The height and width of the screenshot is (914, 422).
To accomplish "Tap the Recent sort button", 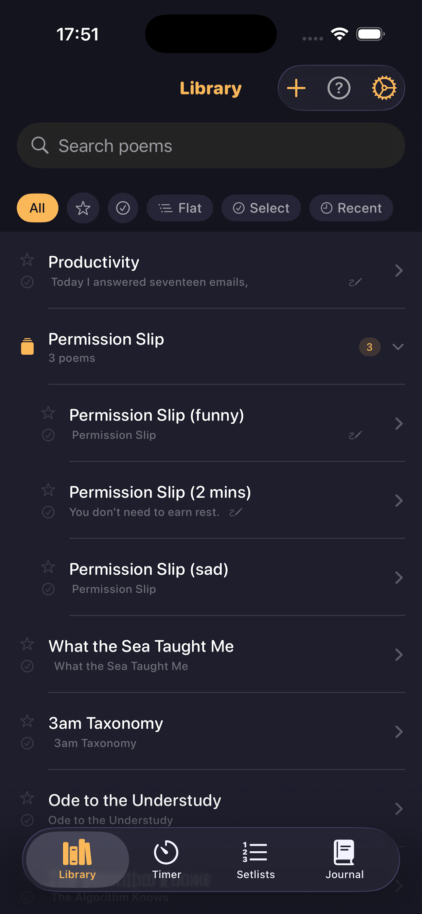I will (x=351, y=208).
